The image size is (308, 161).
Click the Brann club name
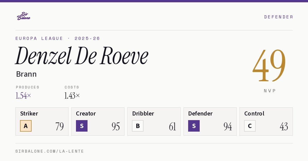tap(26, 74)
